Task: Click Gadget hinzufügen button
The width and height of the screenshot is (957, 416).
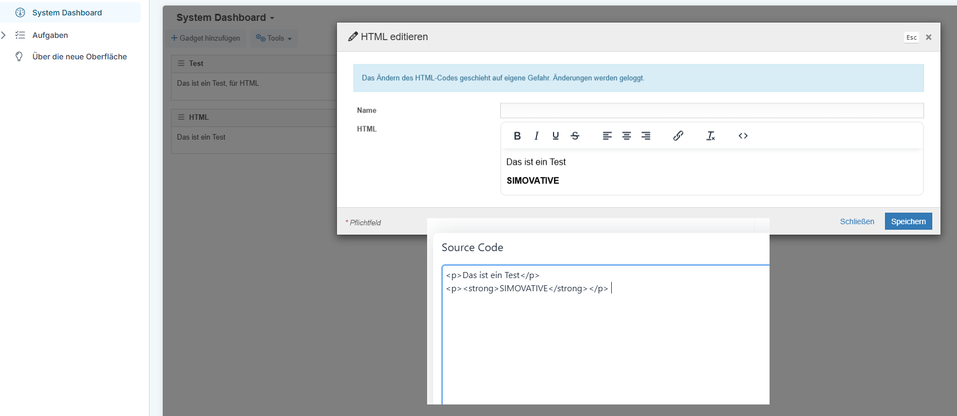Action: click(206, 38)
